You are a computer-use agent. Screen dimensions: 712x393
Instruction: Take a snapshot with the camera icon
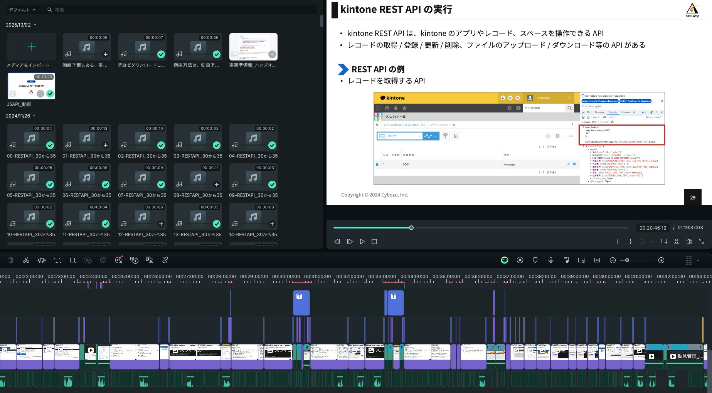pyautogui.click(x=677, y=242)
